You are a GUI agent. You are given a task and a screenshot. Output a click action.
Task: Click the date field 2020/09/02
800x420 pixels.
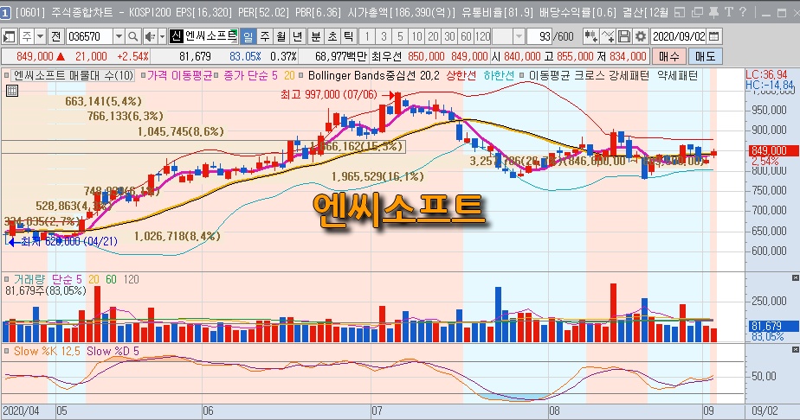pos(679,36)
